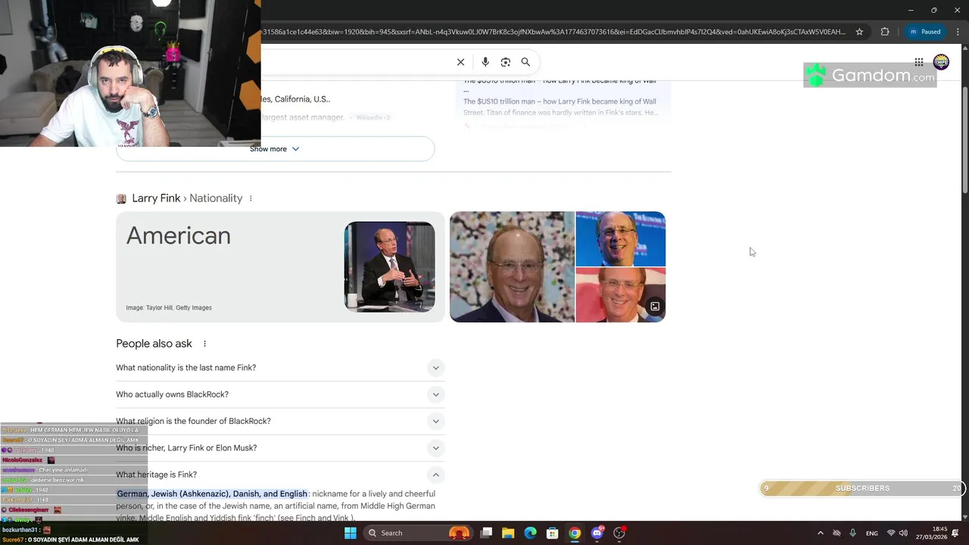The width and height of the screenshot is (969, 545).
Task: Show hidden system tray icons
Action: point(821,533)
